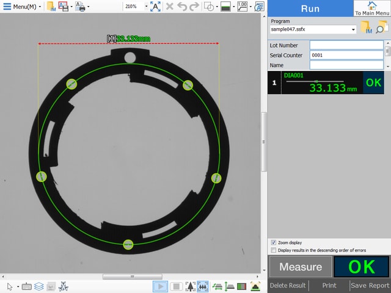Viewport: 391px width, 293px height.
Task: Click the multiple trees high-precision icon
Action: (203, 286)
